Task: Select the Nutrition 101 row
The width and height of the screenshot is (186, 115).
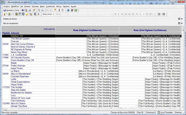Action: 19,36
